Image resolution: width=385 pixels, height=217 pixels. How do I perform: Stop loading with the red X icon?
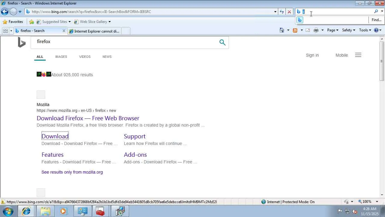pos(289,12)
